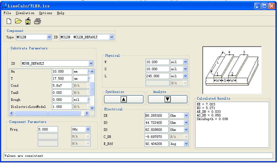The height and width of the screenshot is (163, 277).
Task: Click the New file toolbar icon
Action: tap(9, 21)
